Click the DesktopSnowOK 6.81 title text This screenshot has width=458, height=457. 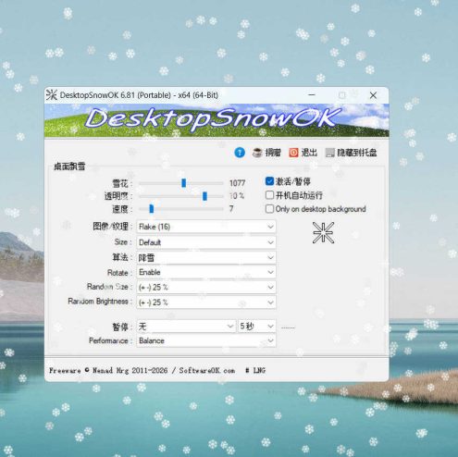pyautogui.click(x=139, y=95)
